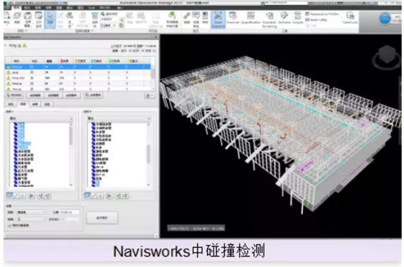The height and width of the screenshot is (267, 404).
Task: Click the right selection tree vertical scrollbar
Action: pyautogui.click(x=148, y=155)
